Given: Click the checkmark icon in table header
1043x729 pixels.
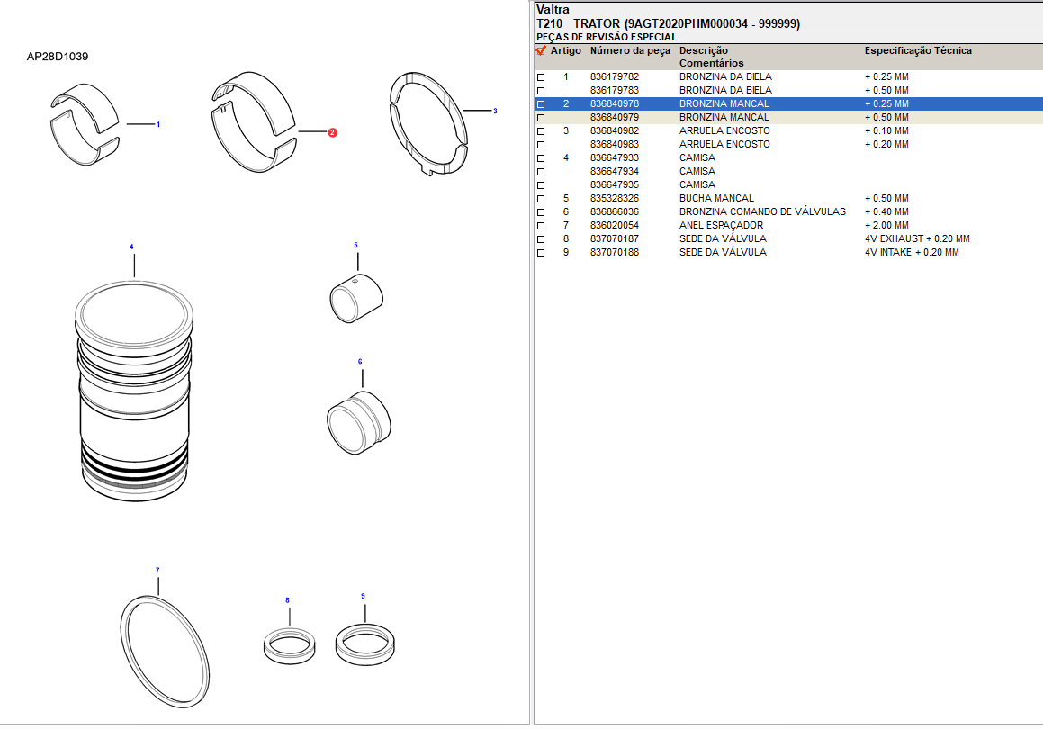Looking at the screenshot, I should [x=541, y=51].
